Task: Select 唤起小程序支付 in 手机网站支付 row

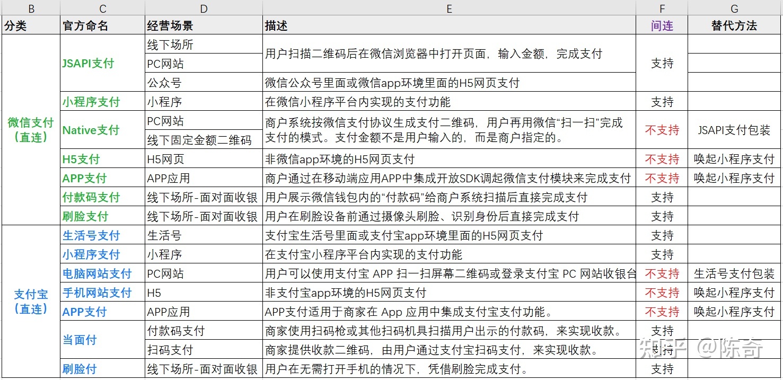Action: point(734,293)
